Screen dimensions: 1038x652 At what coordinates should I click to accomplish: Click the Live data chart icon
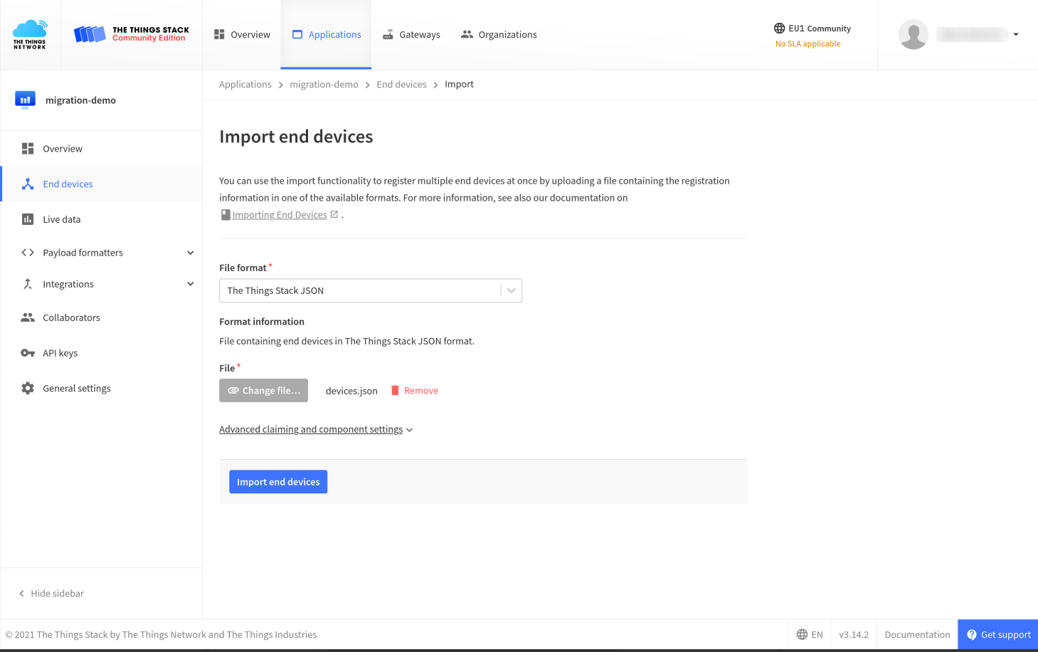point(28,219)
